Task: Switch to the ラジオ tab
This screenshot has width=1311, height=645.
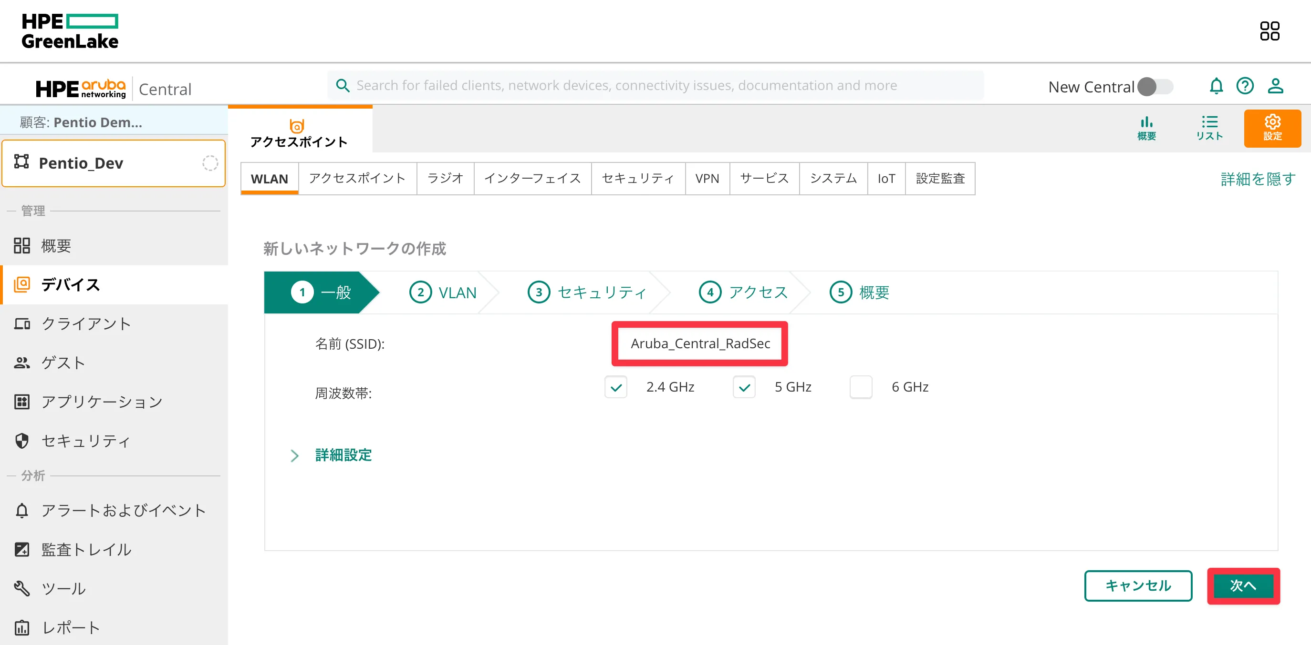Action: pyautogui.click(x=445, y=179)
